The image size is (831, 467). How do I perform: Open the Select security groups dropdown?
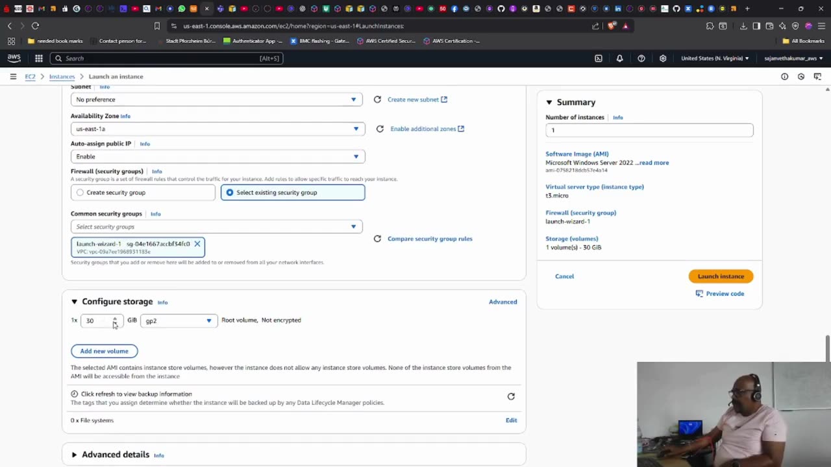pos(217,226)
